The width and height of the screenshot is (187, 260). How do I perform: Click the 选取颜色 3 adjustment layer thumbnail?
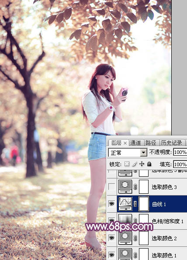tap(125, 186)
